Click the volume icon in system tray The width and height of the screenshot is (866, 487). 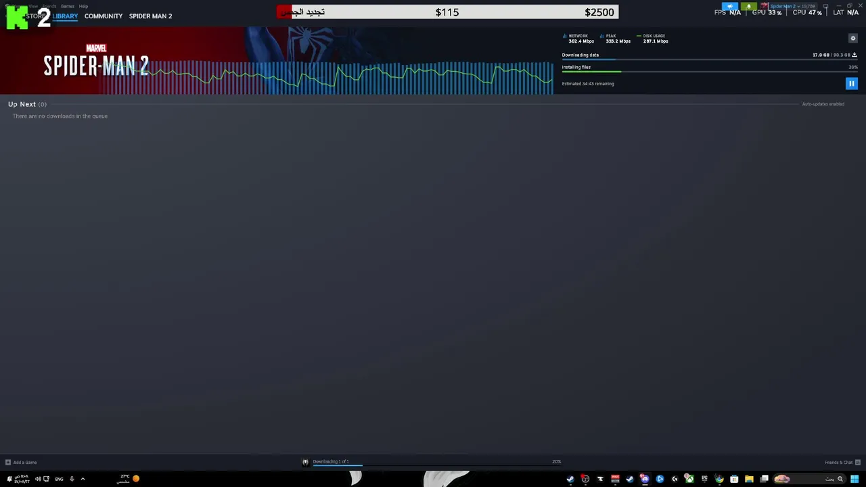[38, 479]
